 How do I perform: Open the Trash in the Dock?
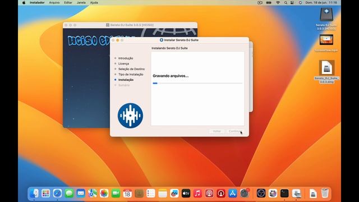tap(325, 193)
